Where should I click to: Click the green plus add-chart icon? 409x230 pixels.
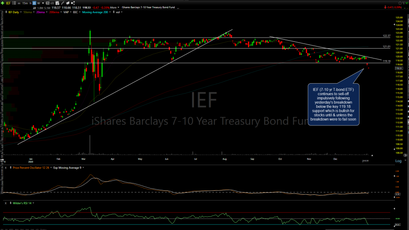coord(3,3)
